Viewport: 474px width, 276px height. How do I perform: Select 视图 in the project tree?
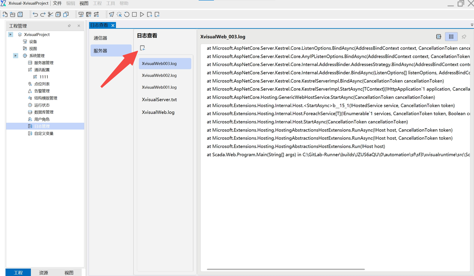click(x=33, y=49)
